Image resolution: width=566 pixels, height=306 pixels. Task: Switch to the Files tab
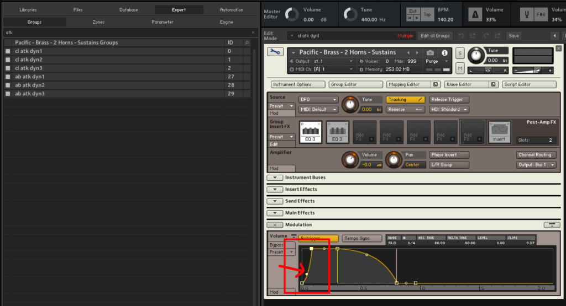pyautogui.click(x=78, y=10)
